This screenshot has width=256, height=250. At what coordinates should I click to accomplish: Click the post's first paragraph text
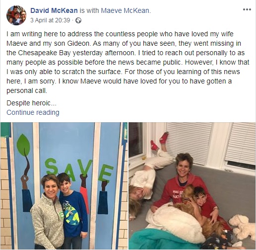(128, 62)
